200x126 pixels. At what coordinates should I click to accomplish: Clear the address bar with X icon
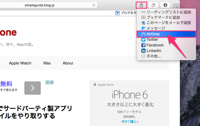coord(94,5)
